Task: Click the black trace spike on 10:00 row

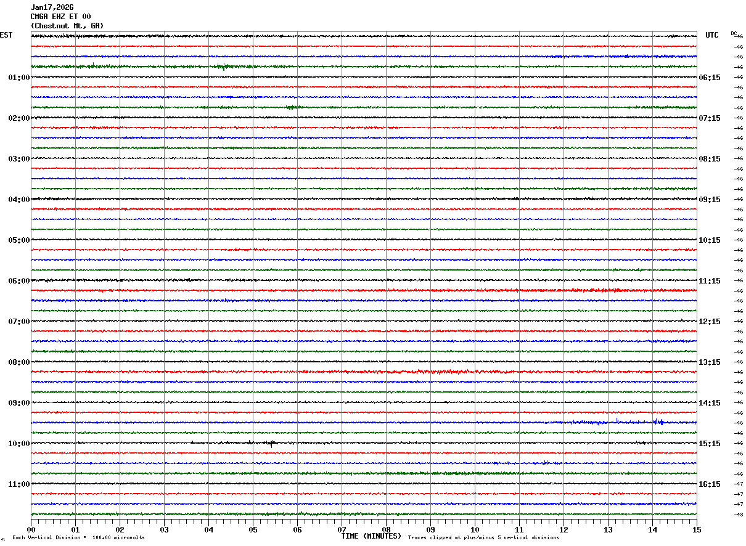Action: (x=271, y=444)
